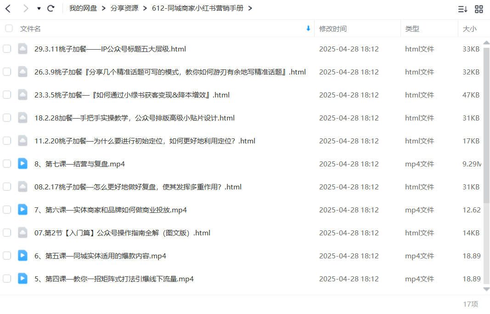The image size is (490, 314).
Task: Check the box for 18.2.28加餐 file
Action: 7,118
